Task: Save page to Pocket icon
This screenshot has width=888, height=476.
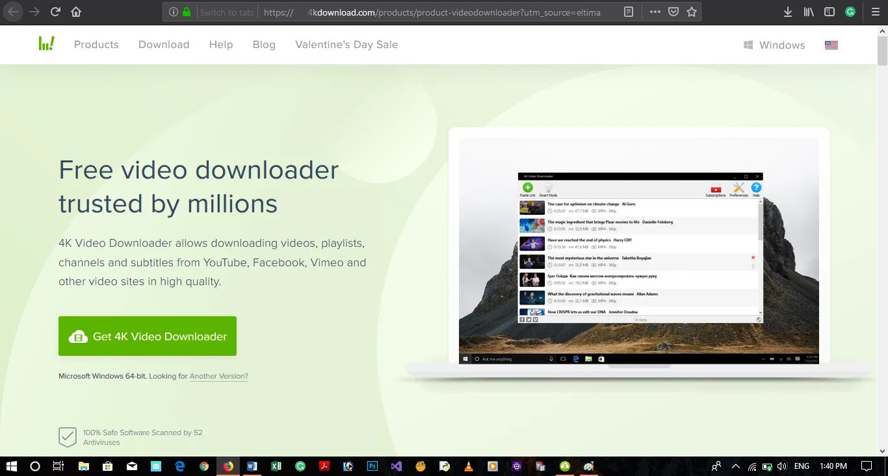Action: (x=673, y=12)
